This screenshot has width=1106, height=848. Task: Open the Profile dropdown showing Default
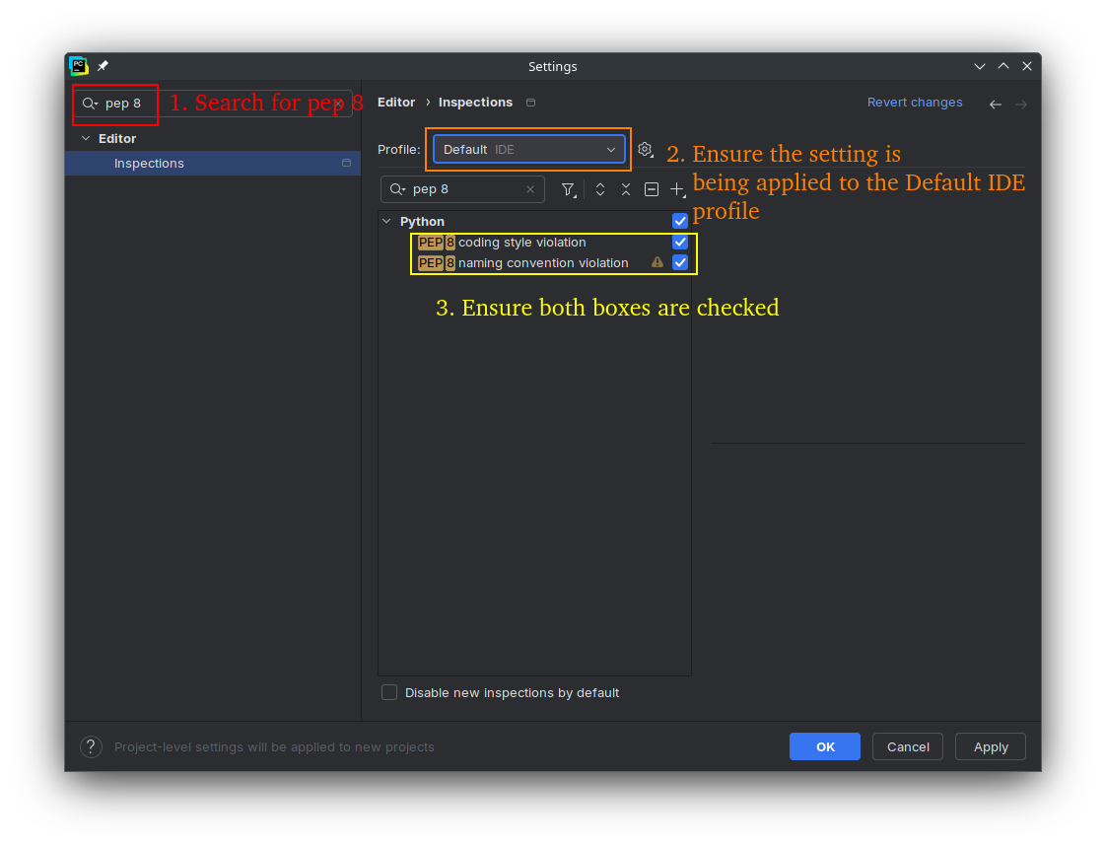coord(529,149)
